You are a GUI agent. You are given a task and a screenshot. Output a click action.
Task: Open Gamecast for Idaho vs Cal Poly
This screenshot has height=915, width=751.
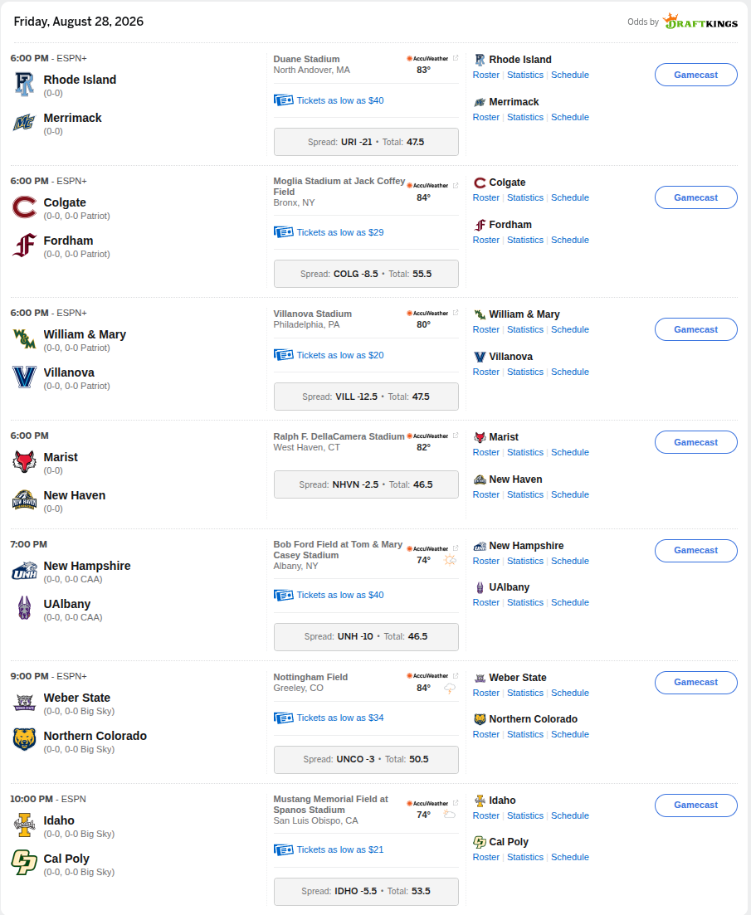(x=695, y=805)
